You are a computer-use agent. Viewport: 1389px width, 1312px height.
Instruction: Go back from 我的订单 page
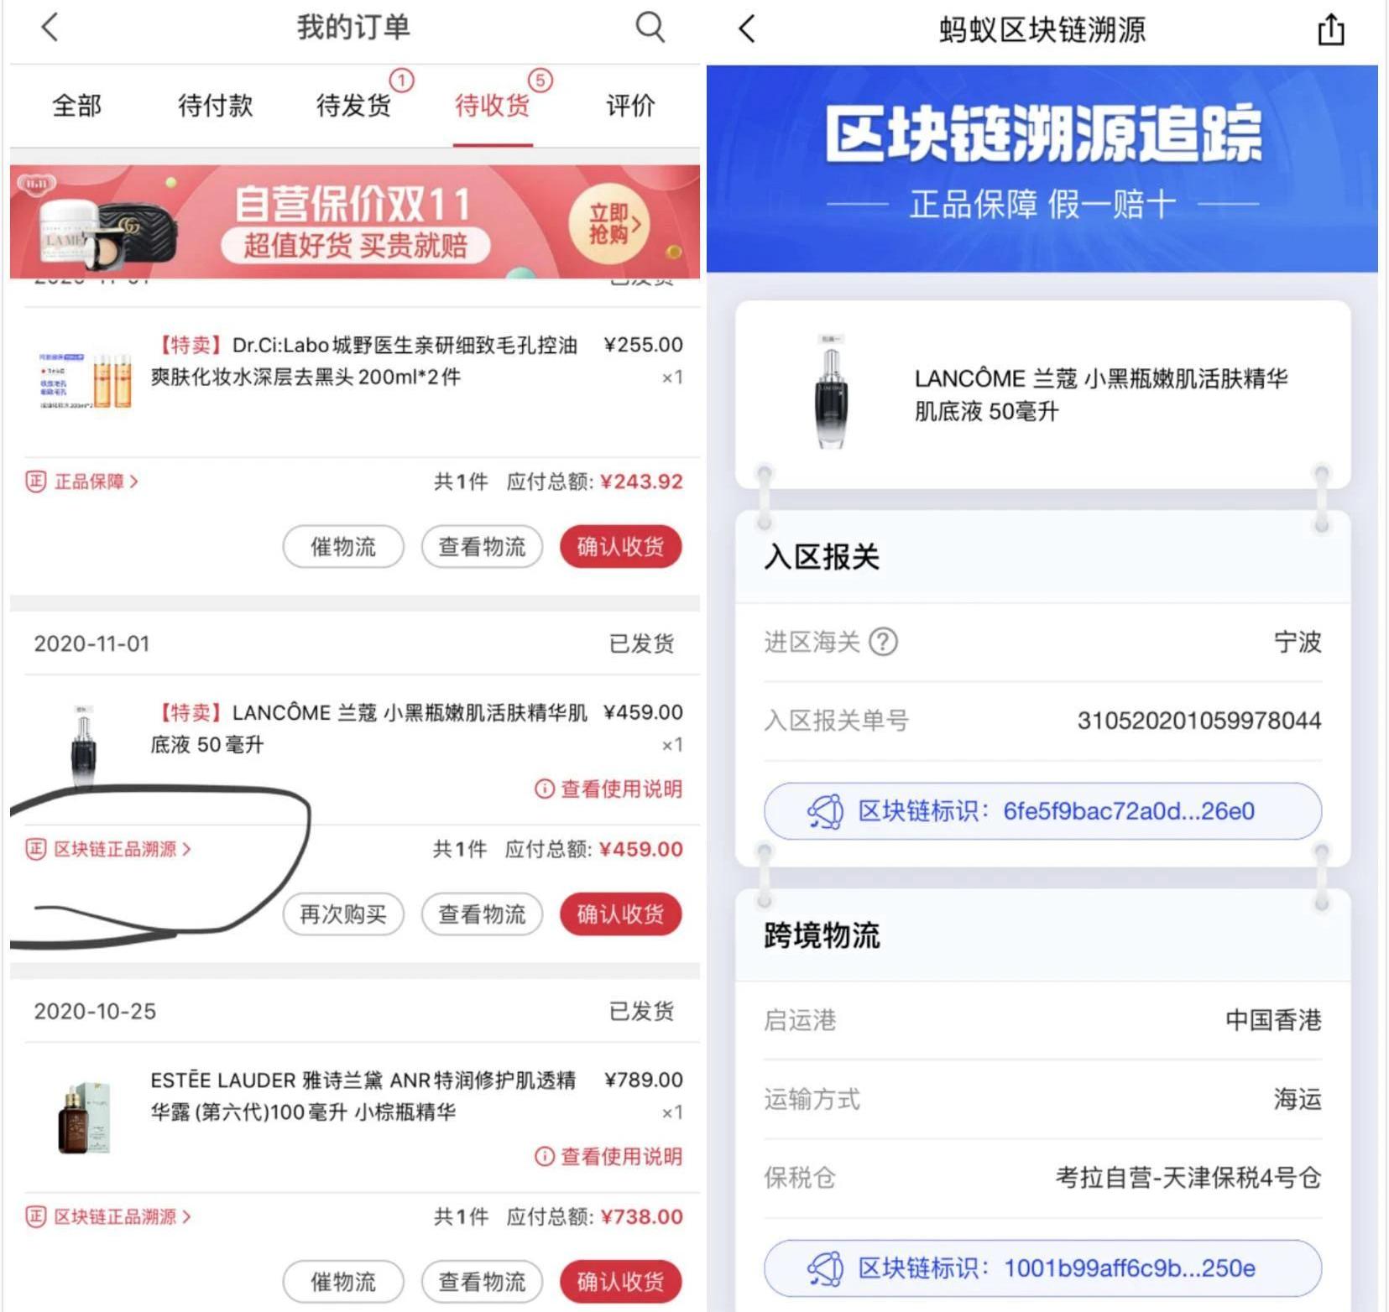[x=50, y=27]
